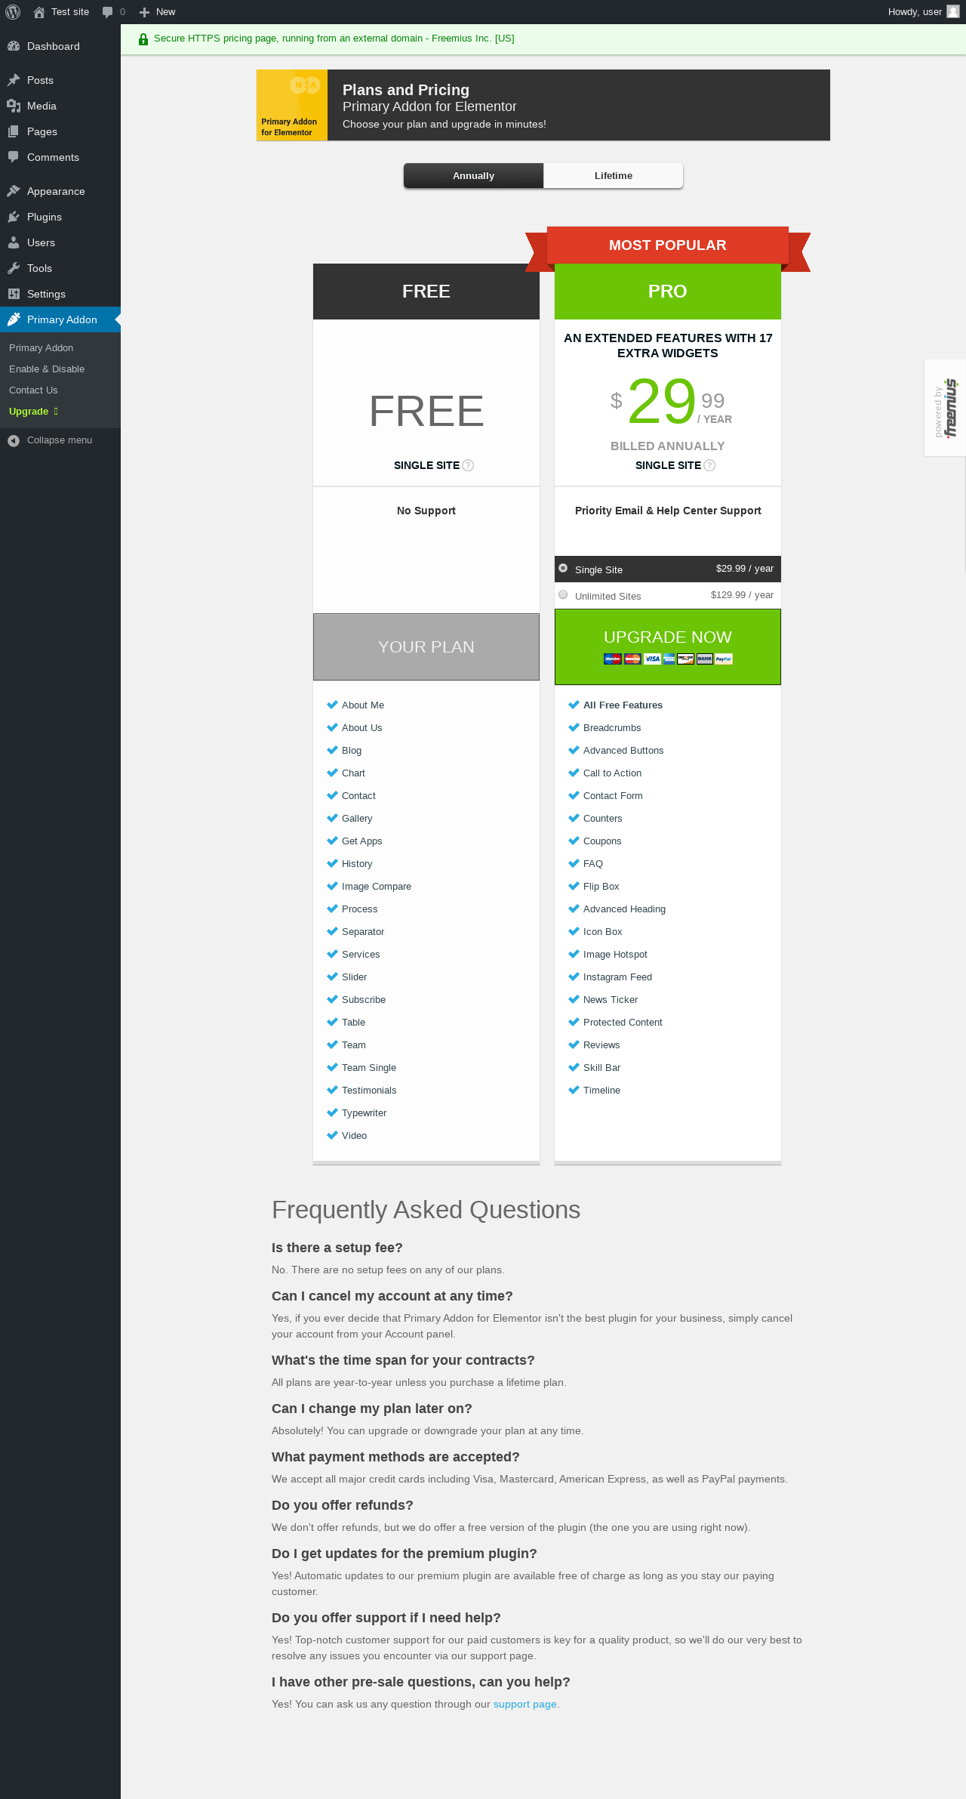Viewport: 966px width, 1799px height.
Task: Click the Posts pin icon
Action: (x=14, y=80)
